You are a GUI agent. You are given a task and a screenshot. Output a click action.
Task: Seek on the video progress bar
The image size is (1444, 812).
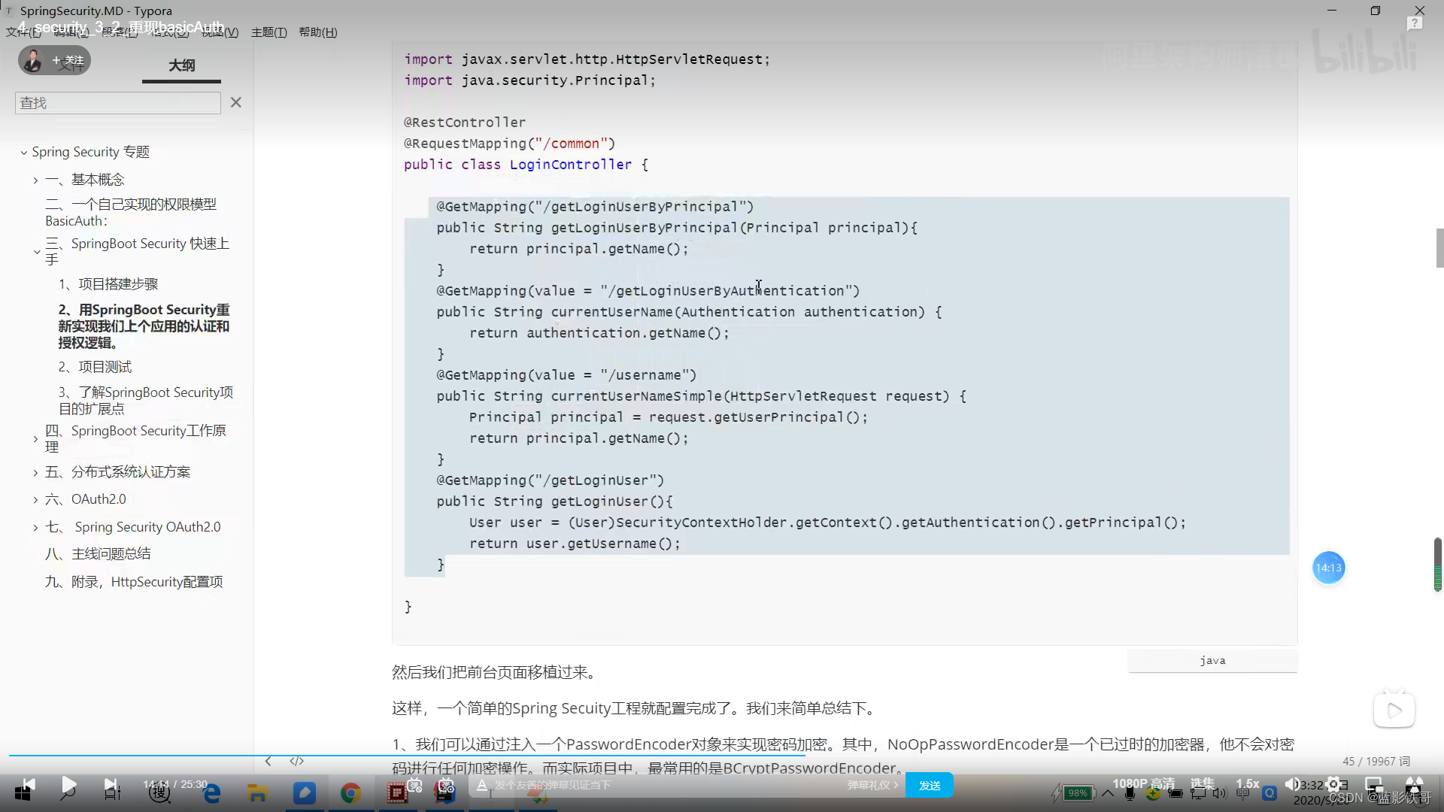pyautogui.click(x=722, y=756)
